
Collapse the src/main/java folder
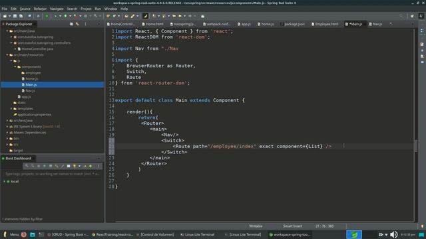coord(7,31)
